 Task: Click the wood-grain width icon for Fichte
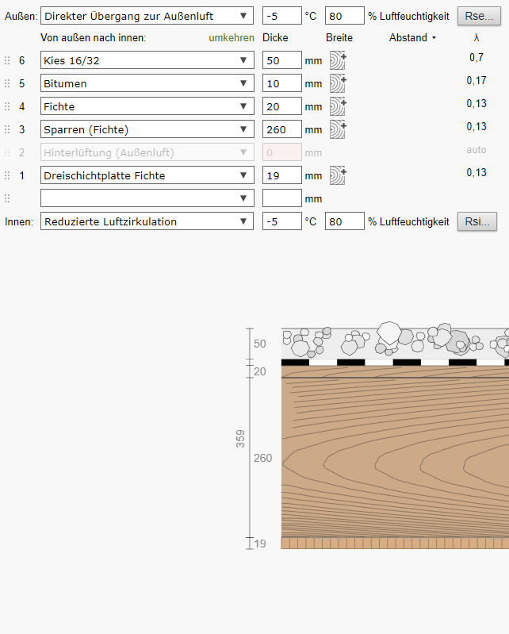[x=338, y=106]
